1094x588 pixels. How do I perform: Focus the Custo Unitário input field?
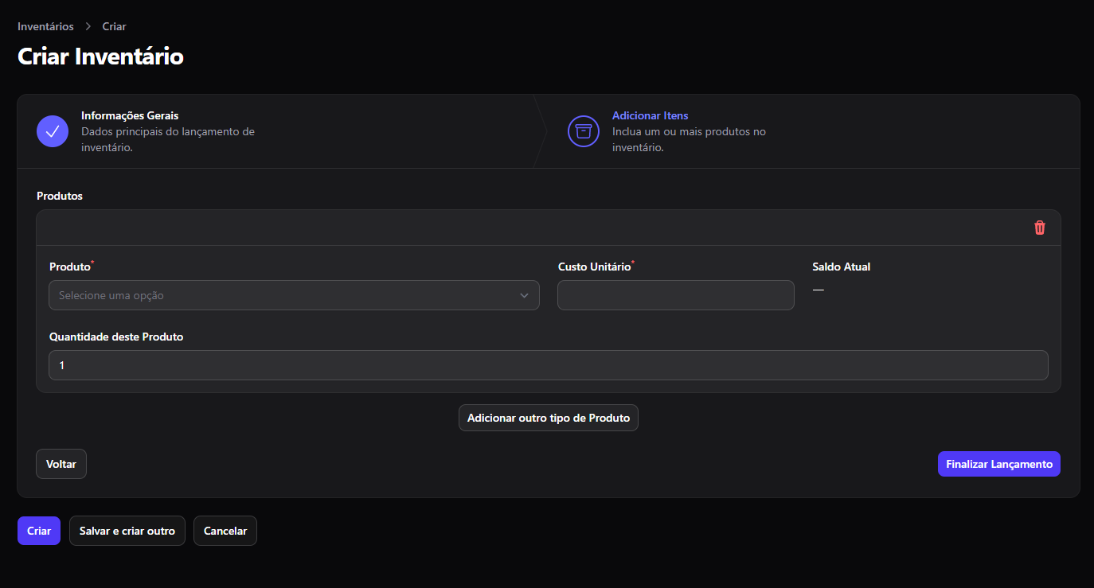676,295
